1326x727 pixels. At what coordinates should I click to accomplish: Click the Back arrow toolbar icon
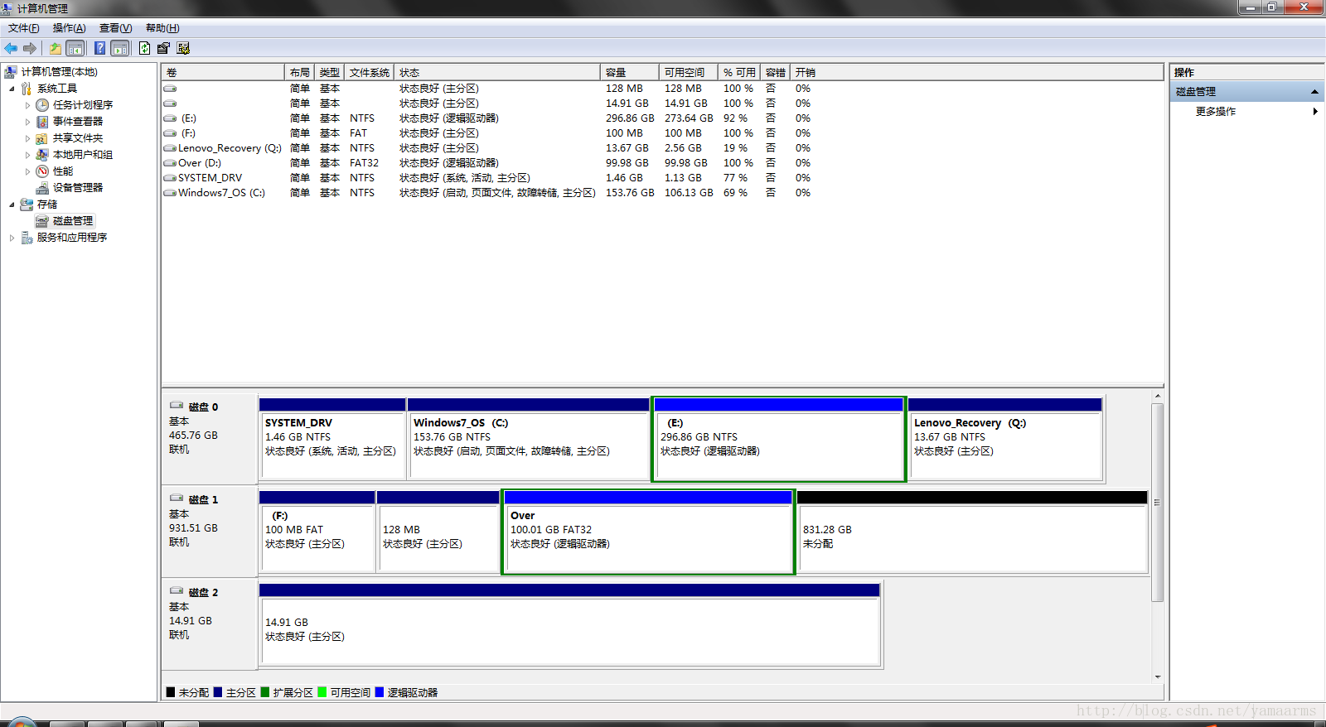tap(11, 48)
